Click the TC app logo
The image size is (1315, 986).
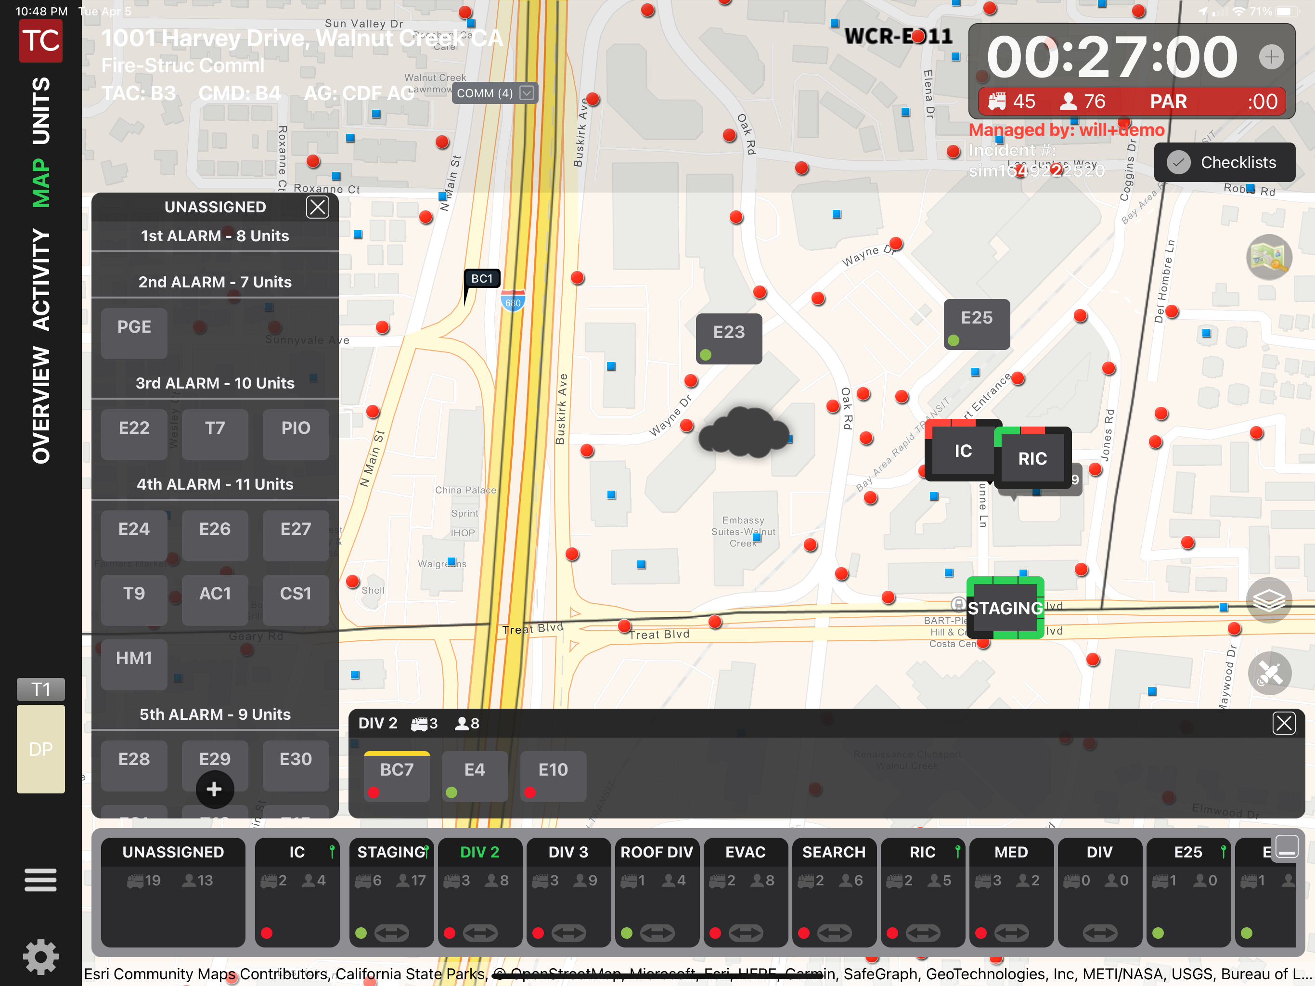click(40, 40)
